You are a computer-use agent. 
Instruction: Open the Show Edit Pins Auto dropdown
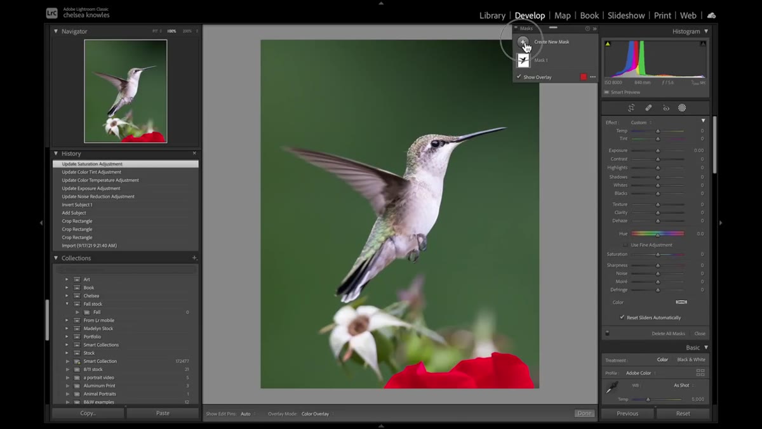248,414
